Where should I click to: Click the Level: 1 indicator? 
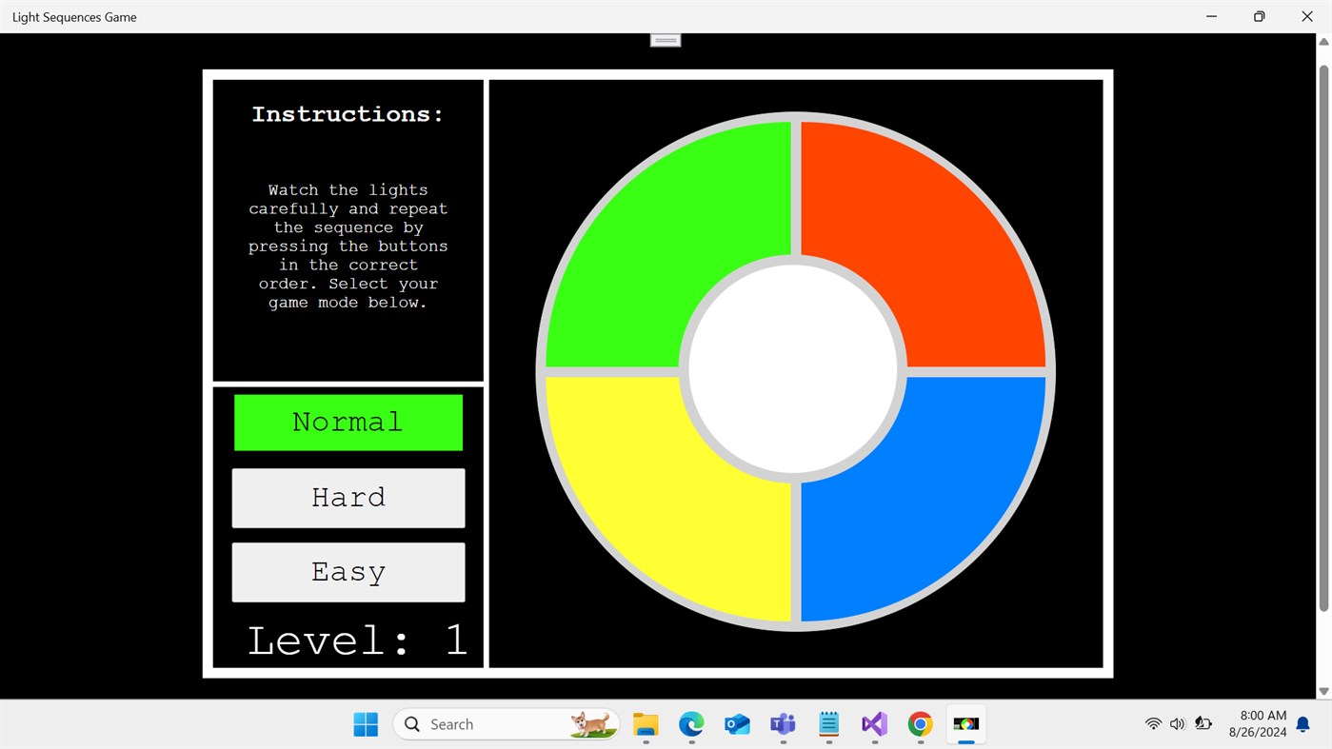coord(356,640)
